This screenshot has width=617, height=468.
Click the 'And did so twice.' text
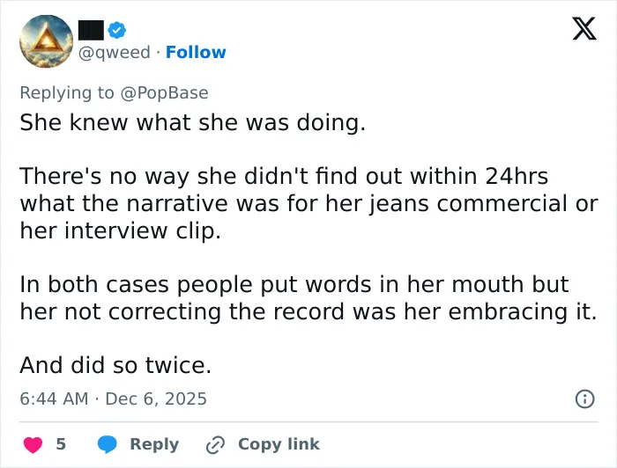pos(115,365)
